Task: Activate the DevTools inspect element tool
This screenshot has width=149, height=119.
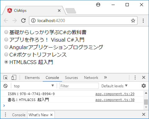Action: 6,77
